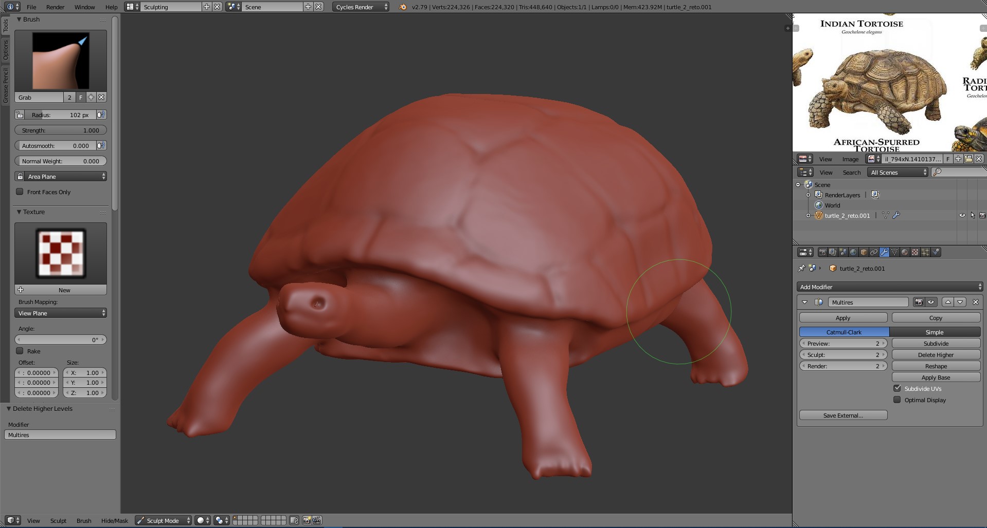Click mesh data icon on turtle_2_reto.001 row
The height and width of the screenshot is (528, 987).
click(885, 215)
